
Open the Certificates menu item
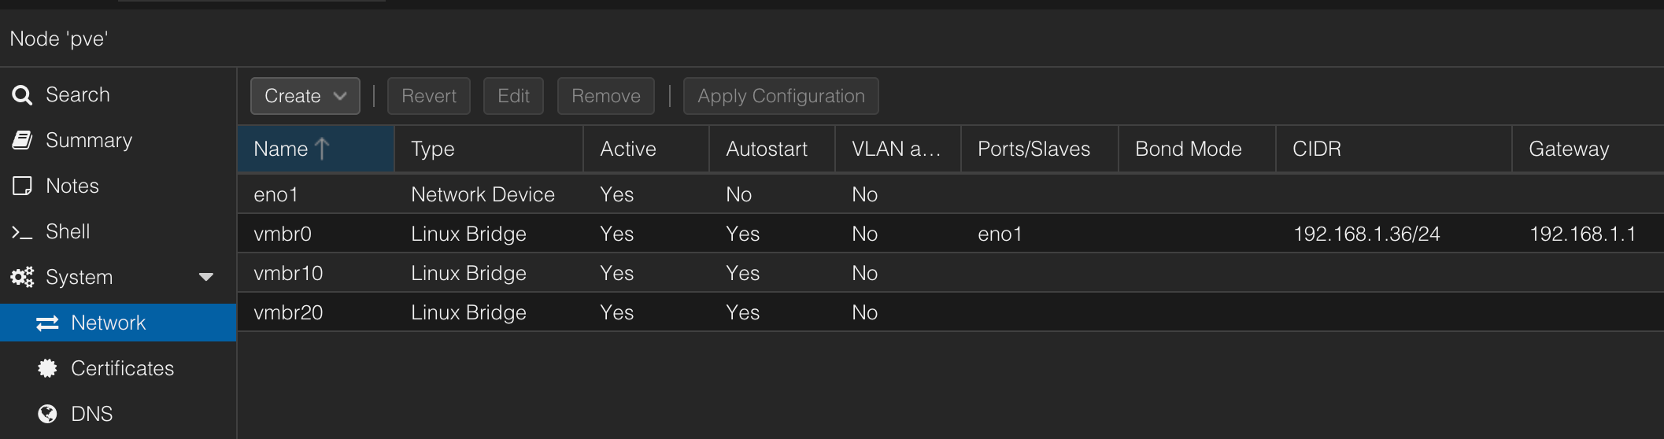click(122, 368)
